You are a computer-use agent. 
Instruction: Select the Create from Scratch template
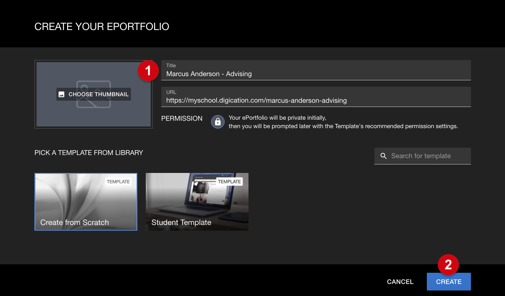click(85, 202)
